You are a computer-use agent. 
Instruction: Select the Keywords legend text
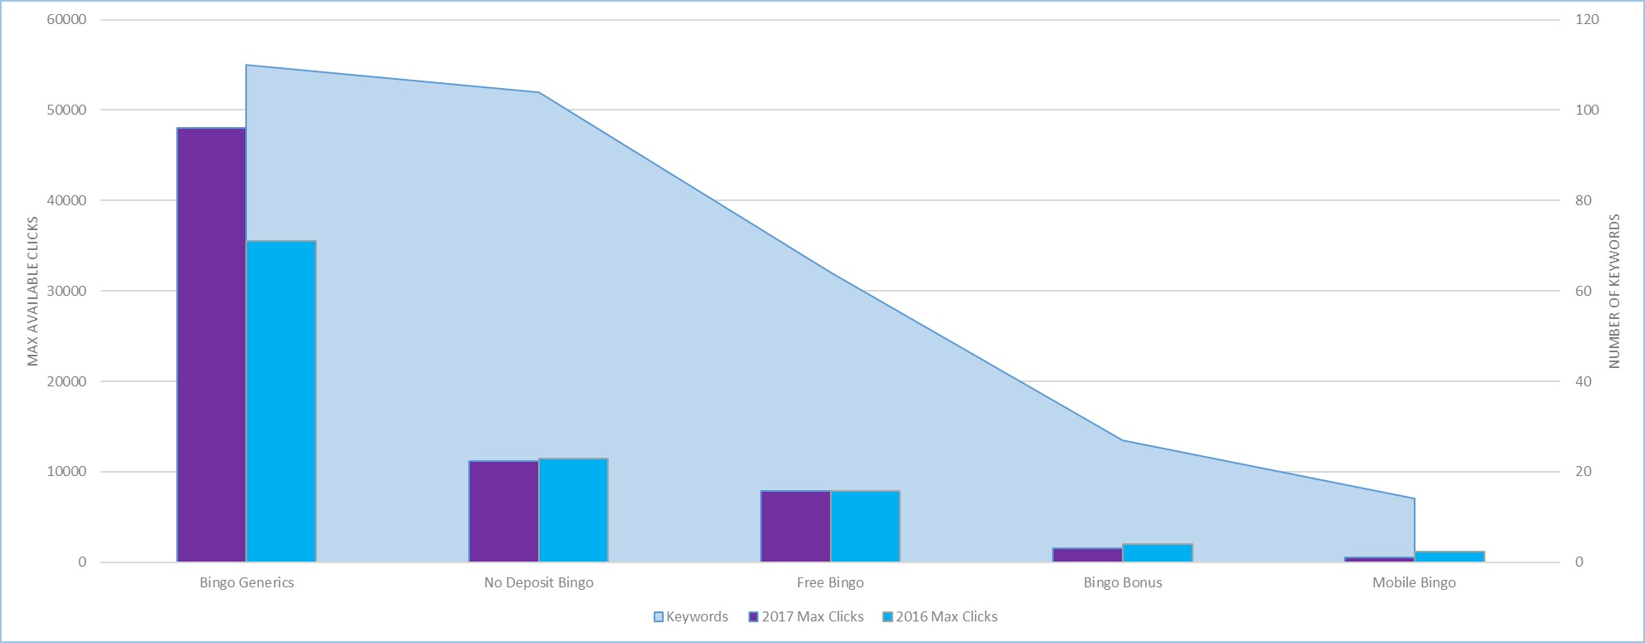coord(697,617)
